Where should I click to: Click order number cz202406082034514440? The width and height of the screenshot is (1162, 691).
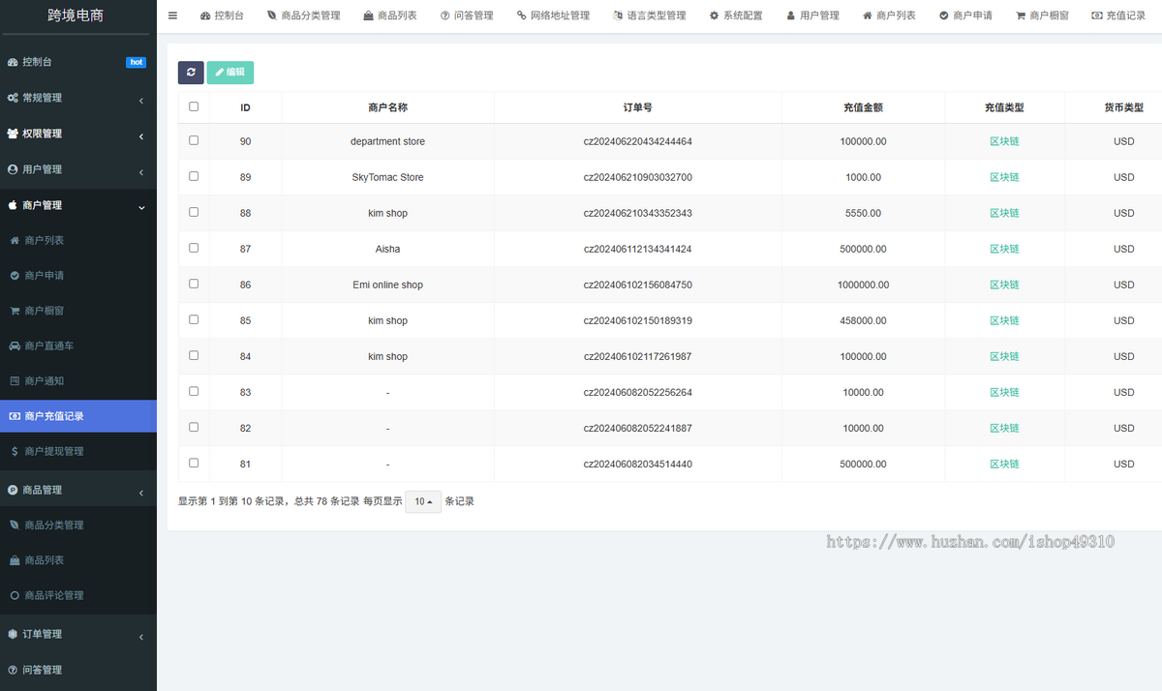tap(637, 464)
